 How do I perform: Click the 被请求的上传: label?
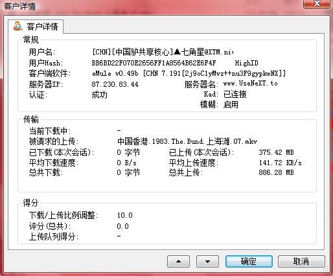tap(54, 141)
